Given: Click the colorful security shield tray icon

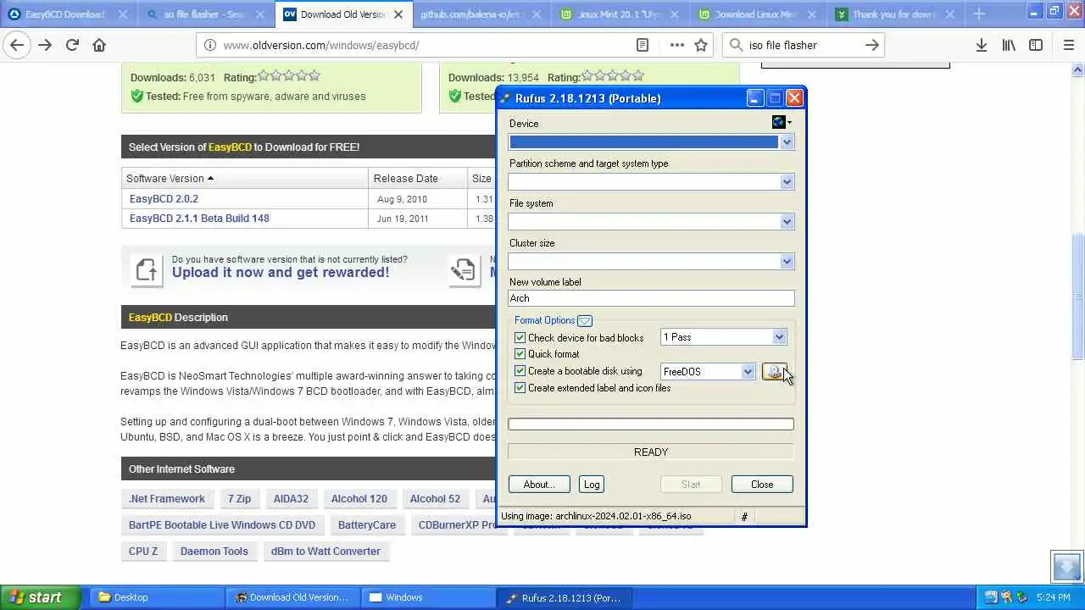Looking at the screenshot, I should pos(1006,597).
